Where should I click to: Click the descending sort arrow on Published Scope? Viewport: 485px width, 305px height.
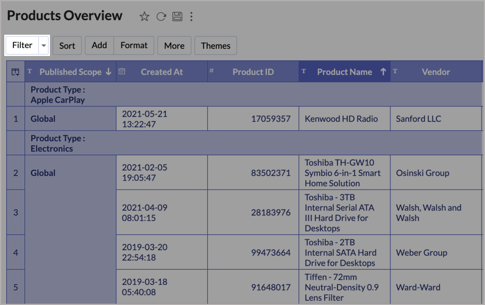click(108, 72)
